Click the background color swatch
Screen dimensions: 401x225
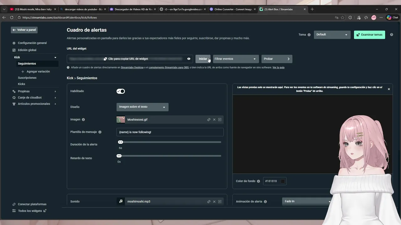(283, 181)
